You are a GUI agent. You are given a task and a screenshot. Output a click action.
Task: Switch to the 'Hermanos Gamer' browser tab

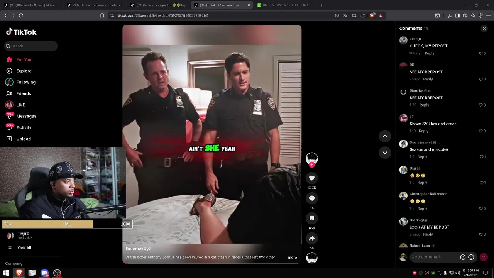click(95, 5)
